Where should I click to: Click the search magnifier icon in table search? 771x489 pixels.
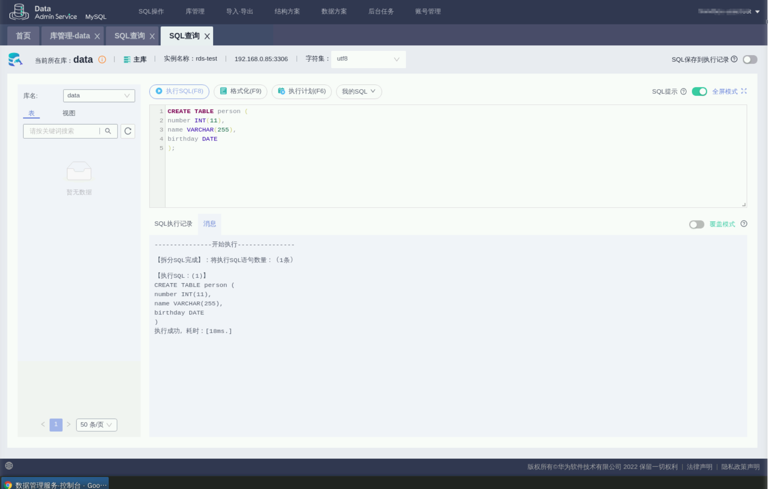(108, 131)
